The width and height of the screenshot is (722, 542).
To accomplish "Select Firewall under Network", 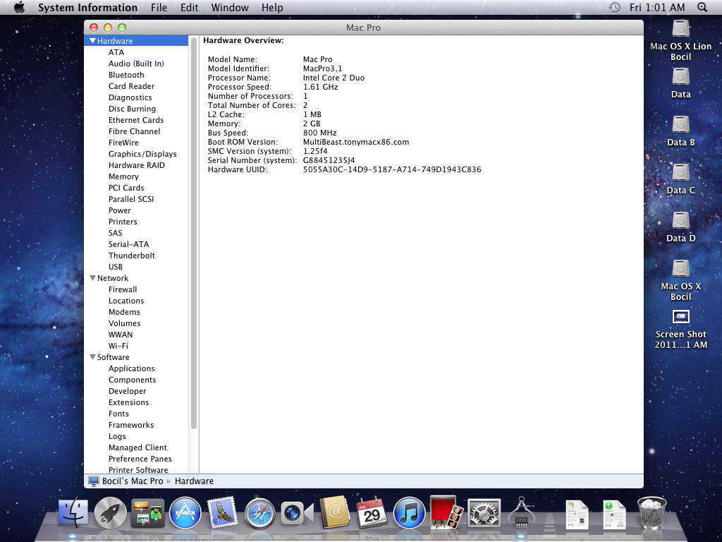I will click(x=123, y=289).
